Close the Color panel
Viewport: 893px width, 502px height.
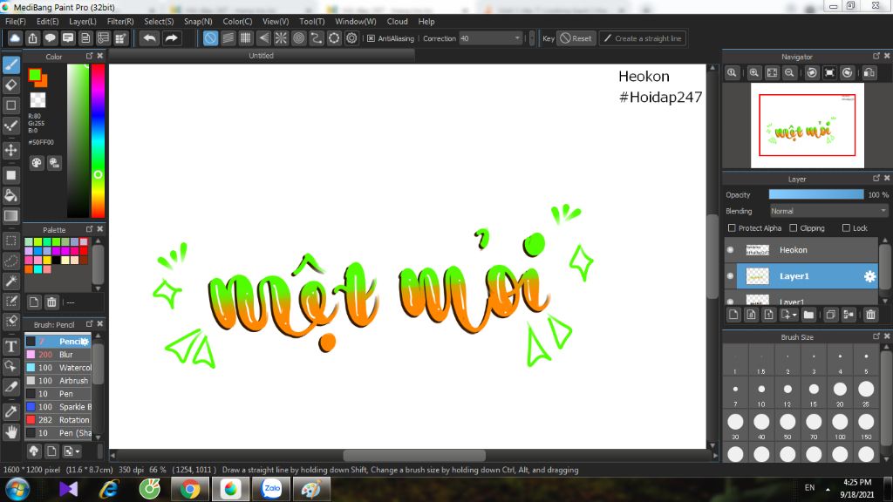click(100, 56)
